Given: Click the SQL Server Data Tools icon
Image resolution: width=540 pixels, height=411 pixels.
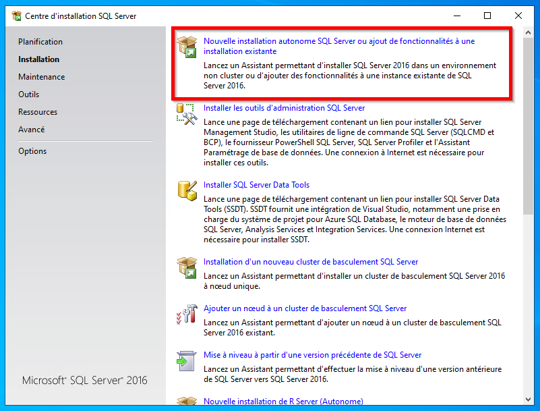Looking at the screenshot, I should coord(187,191).
